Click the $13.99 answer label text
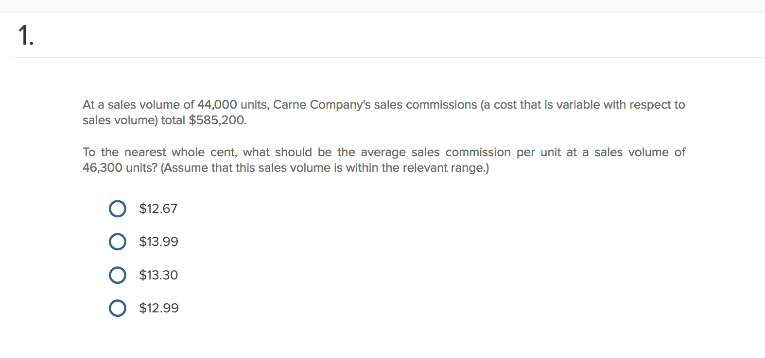This screenshot has width=765, height=358. point(159,242)
